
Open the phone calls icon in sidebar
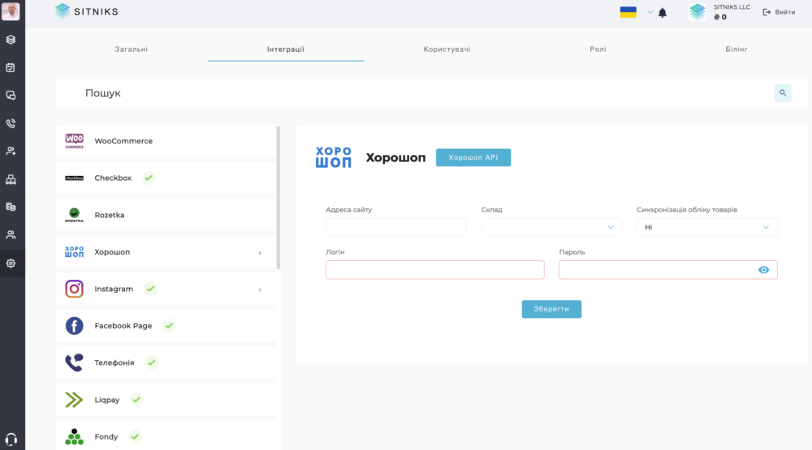[x=11, y=123]
